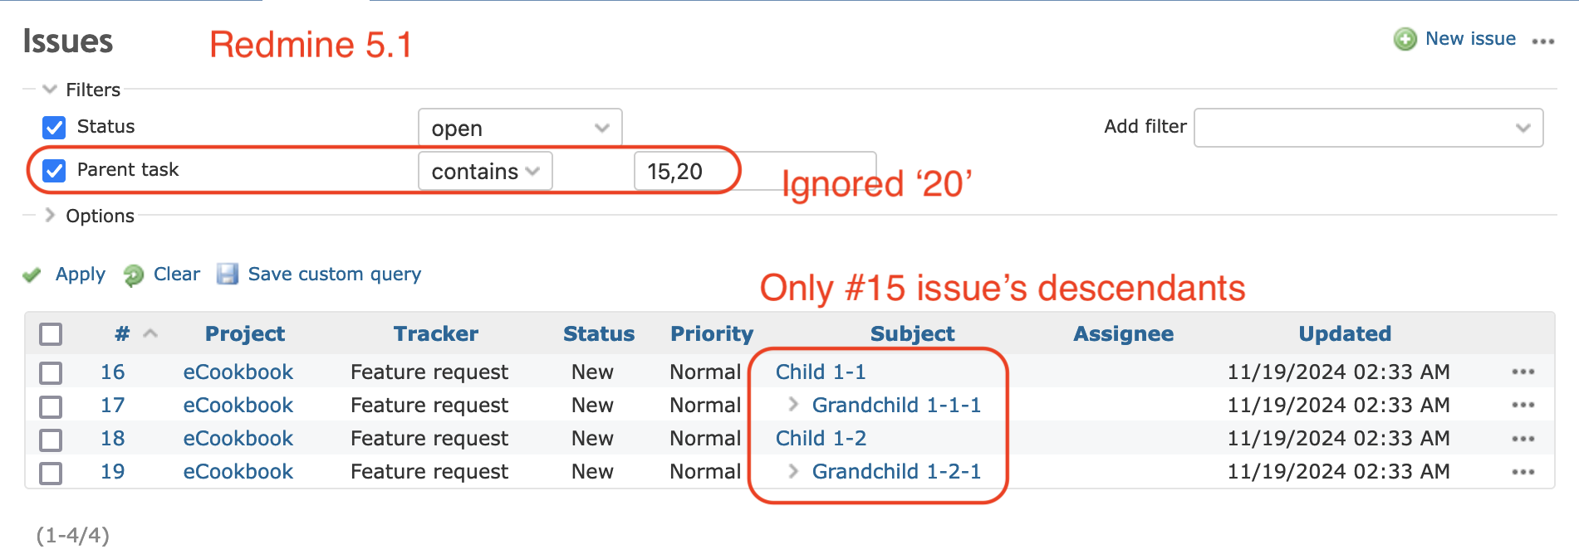Uncheck the Parent task filter checkbox

(x=53, y=170)
